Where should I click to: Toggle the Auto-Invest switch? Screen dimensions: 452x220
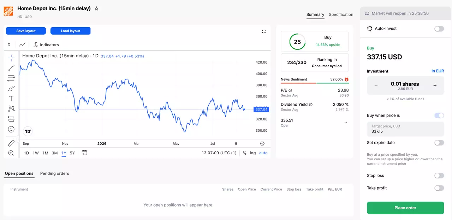pyautogui.click(x=439, y=29)
